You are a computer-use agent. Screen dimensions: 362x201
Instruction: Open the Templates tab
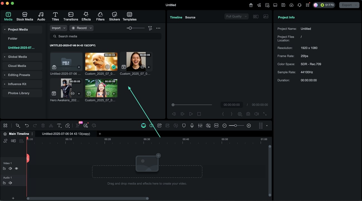pyautogui.click(x=129, y=16)
